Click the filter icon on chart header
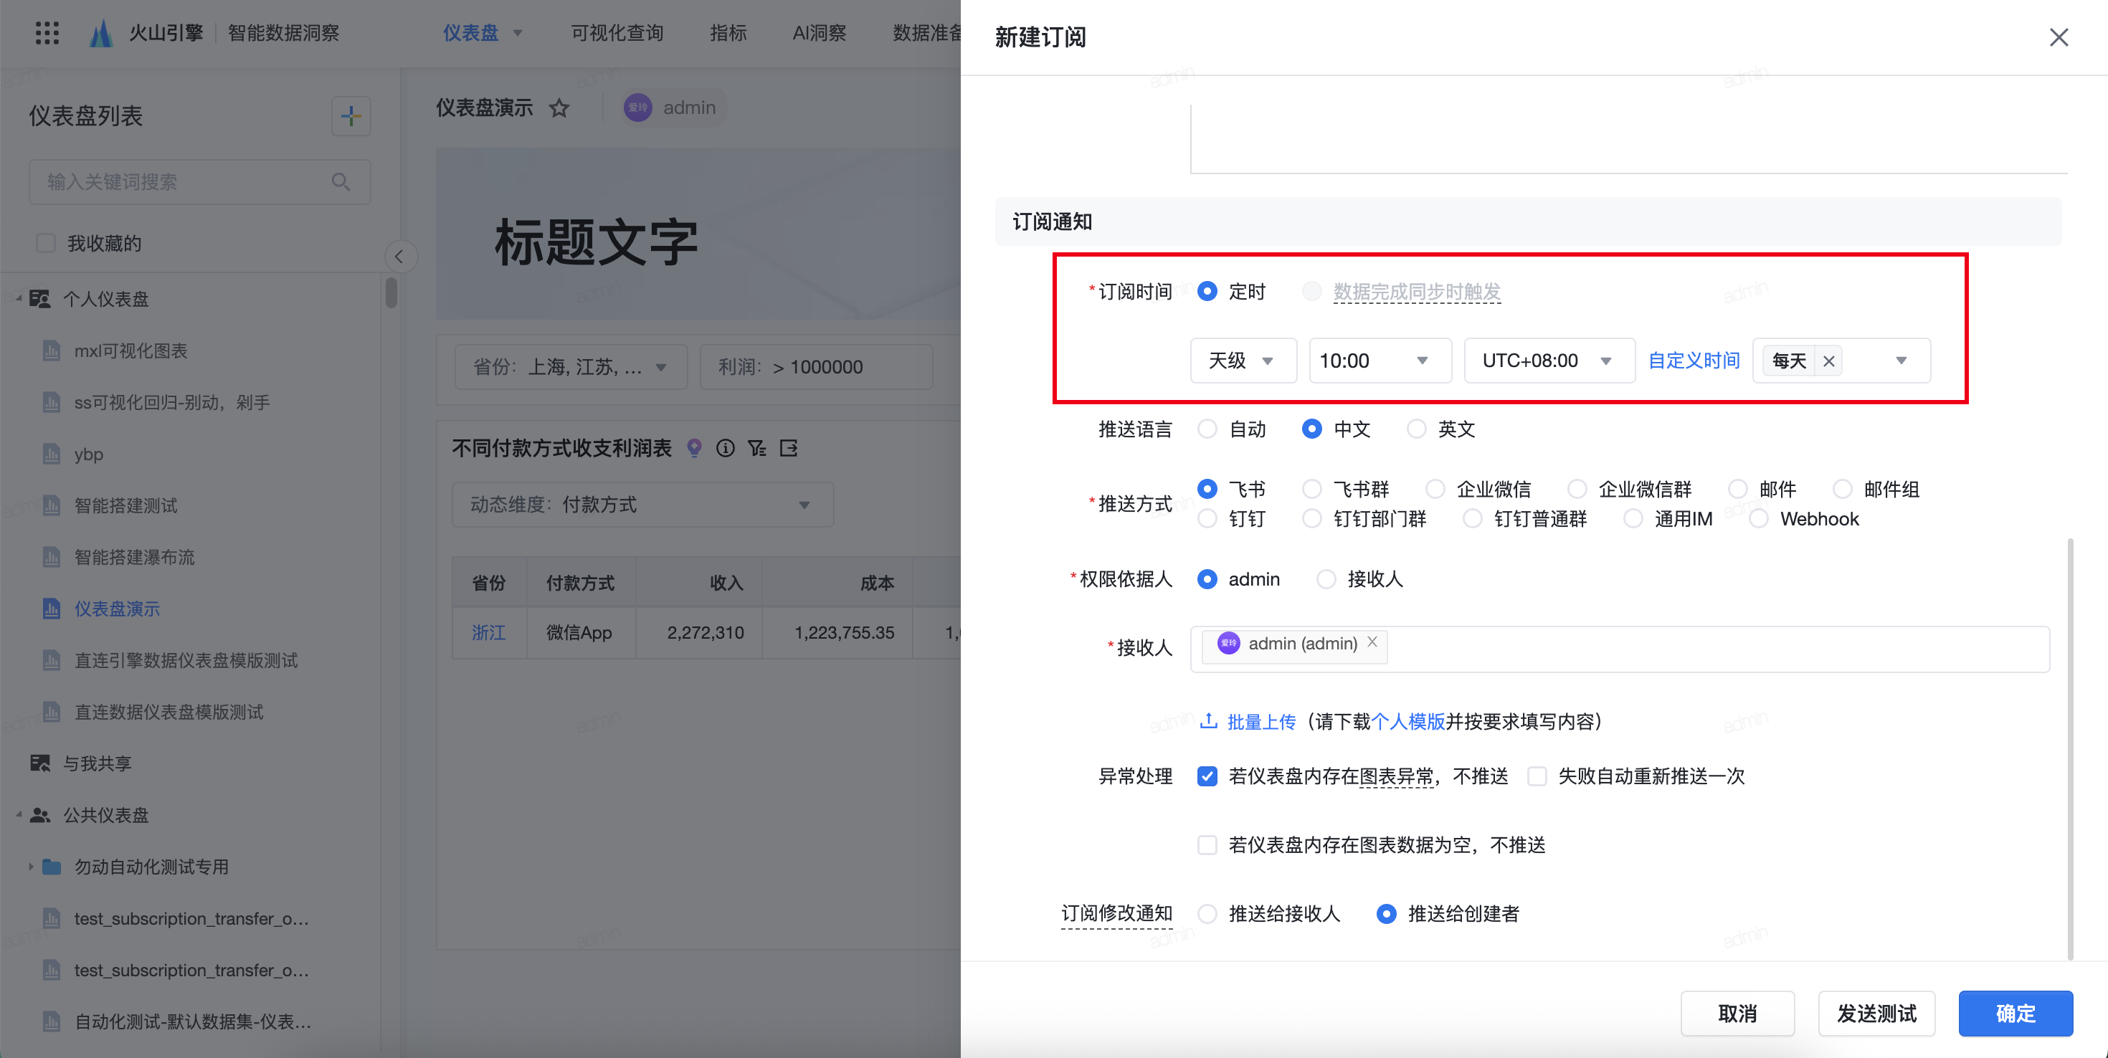Screen dimensions: 2108x1058 (x=757, y=447)
